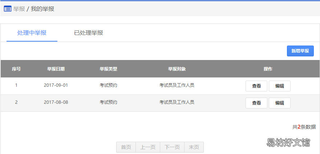Click the 举报类型 column header
Viewport: 320px width, 154px height.
coord(108,69)
